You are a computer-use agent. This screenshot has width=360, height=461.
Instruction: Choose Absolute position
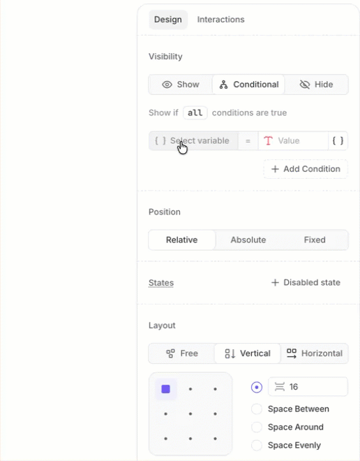coord(248,240)
